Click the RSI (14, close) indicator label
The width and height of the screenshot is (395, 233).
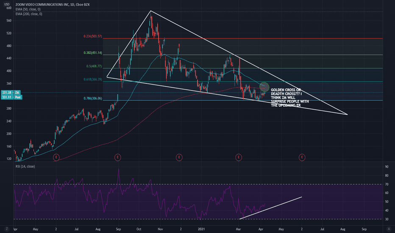click(x=25, y=166)
